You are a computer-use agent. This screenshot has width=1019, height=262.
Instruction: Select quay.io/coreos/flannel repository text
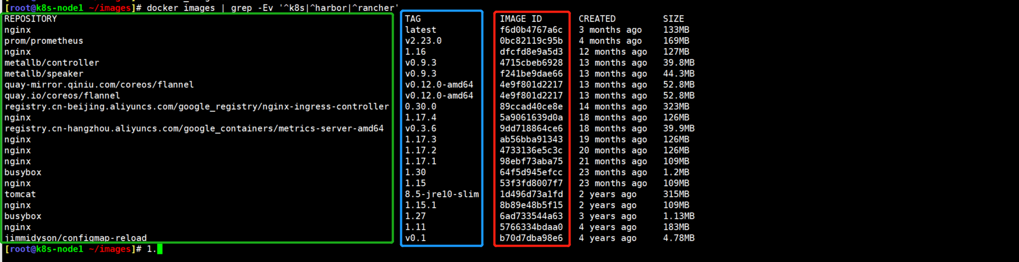click(62, 95)
